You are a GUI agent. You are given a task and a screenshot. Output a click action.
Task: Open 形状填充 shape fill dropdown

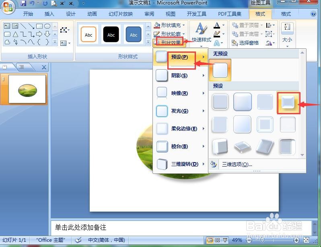169,25
